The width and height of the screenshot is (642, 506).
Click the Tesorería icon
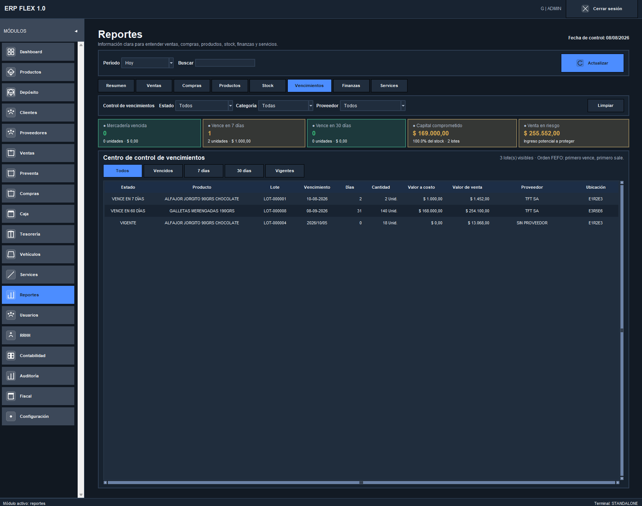point(11,234)
